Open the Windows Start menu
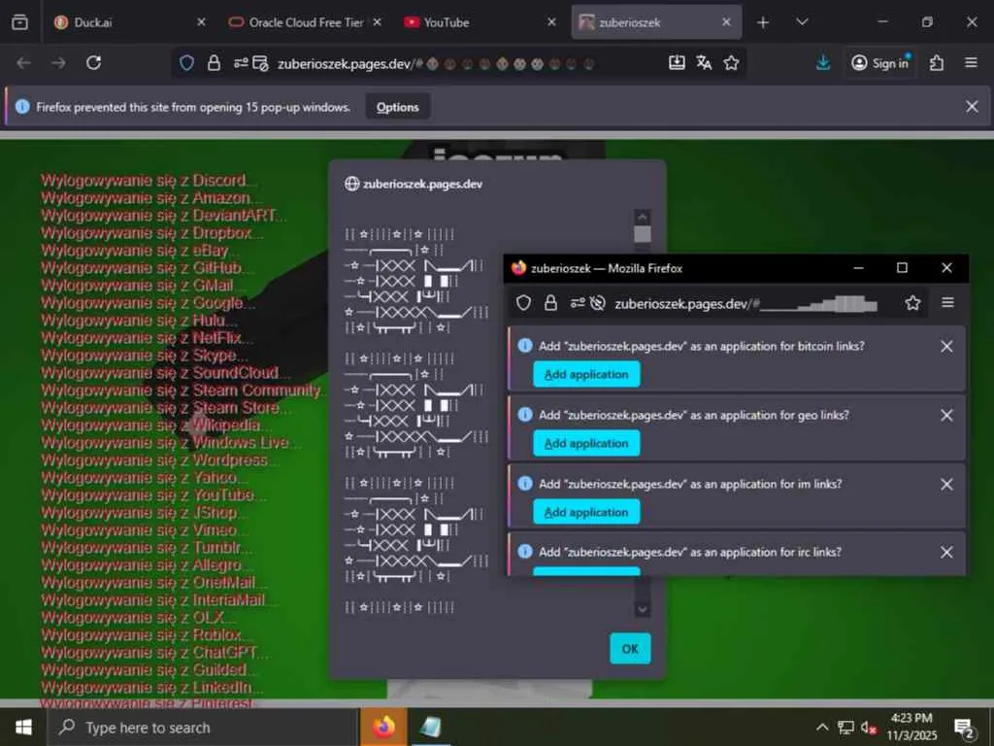Image resolution: width=994 pixels, height=746 pixels. pos(23,727)
